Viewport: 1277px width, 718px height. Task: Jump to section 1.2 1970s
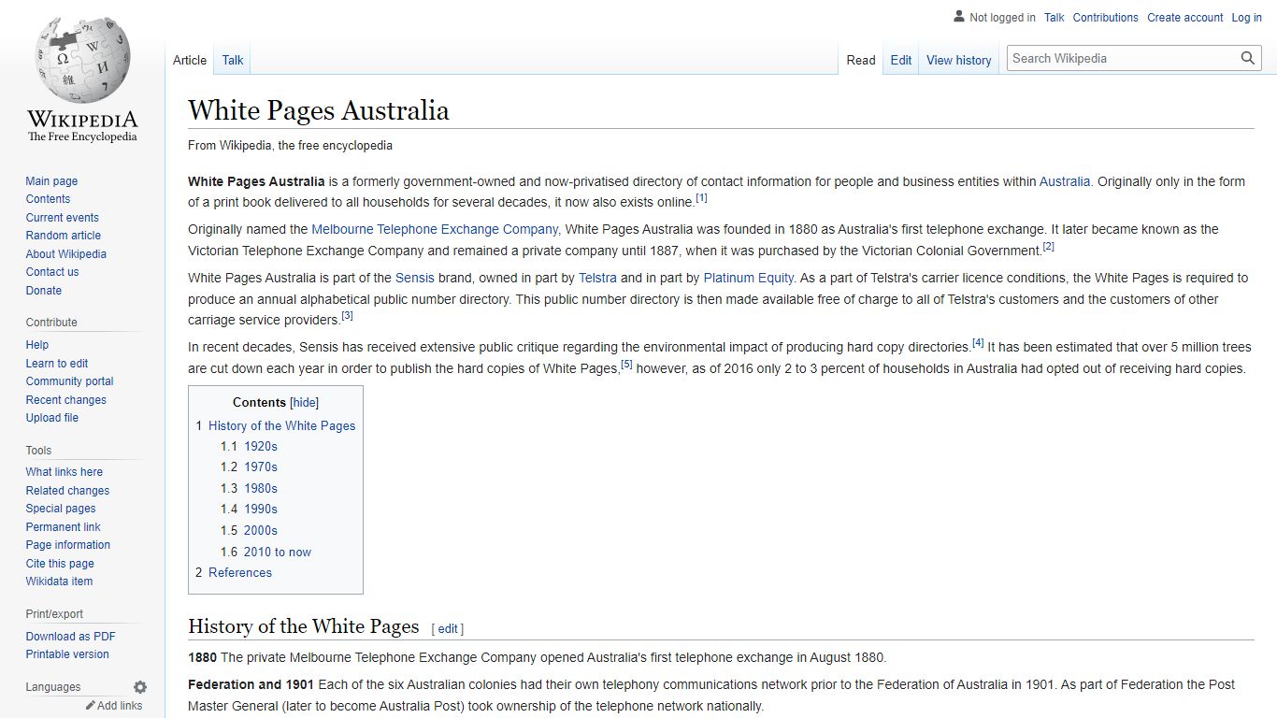click(x=261, y=467)
